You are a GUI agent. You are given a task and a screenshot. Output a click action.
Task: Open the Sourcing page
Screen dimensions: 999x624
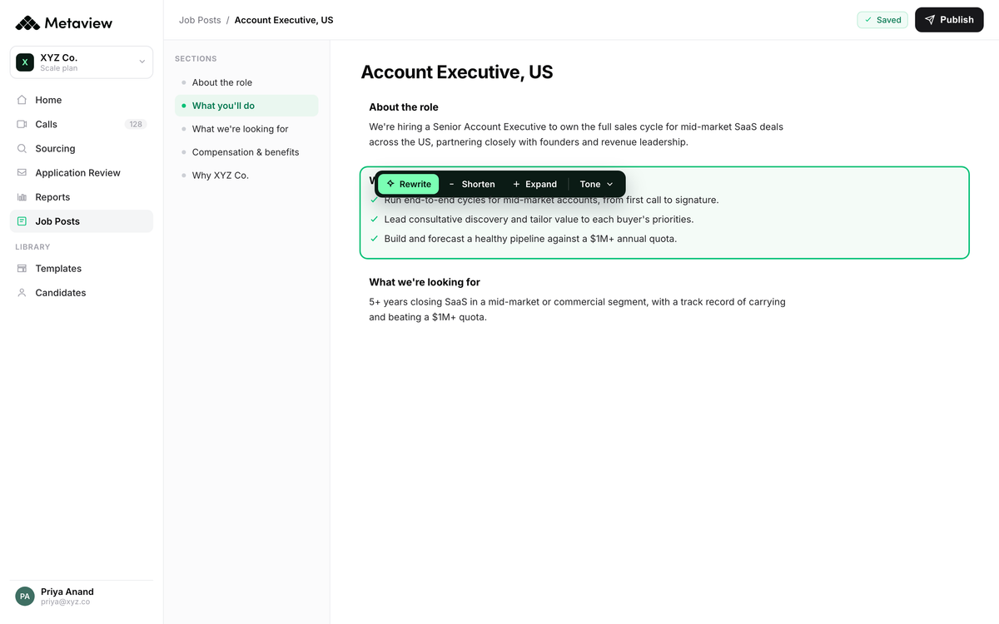pyautogui.click(x=82, y=148)
